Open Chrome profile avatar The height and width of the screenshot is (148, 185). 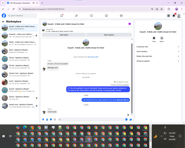[176, 9]
